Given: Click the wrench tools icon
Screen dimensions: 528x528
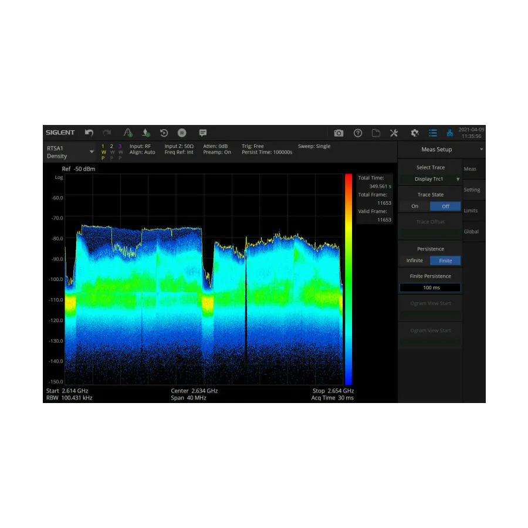Looking at the screenshot, I should pyautogui.click(x=394, y=133).
